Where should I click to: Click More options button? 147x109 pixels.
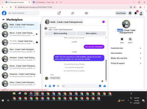(91, 33)
